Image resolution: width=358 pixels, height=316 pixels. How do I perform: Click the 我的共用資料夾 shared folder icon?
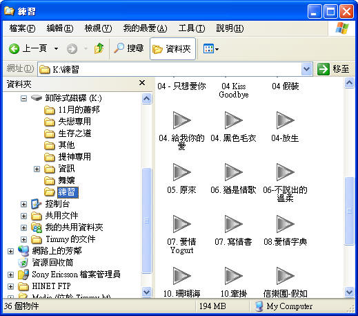(x=37, y=227)
